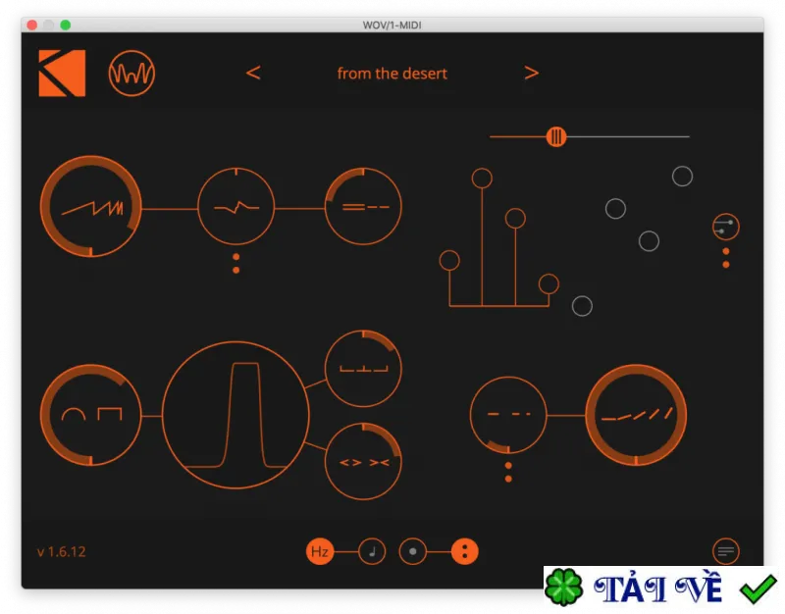Click the arc-and-square shape knob

tap(90, 415)
